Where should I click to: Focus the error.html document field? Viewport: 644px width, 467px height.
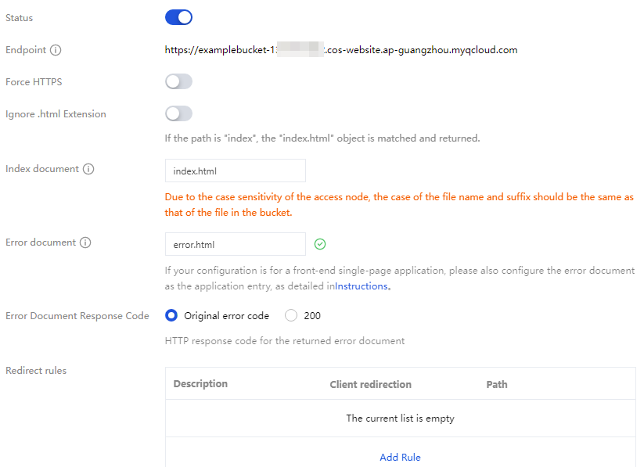click(235, 244)
